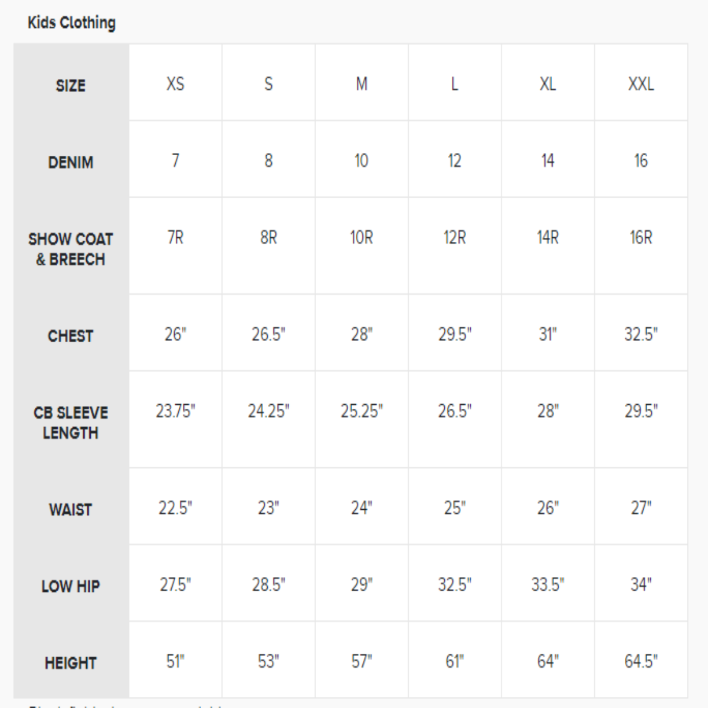Click the 33.5" low hip cell

click(x=548, y=584)
